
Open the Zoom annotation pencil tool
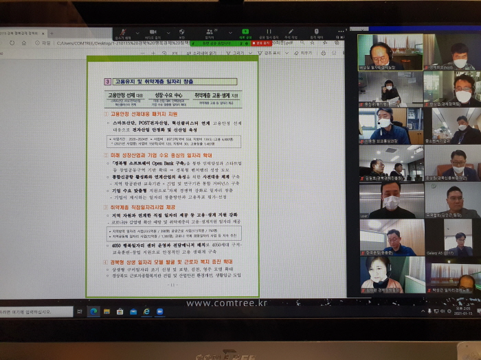[291, 34]
